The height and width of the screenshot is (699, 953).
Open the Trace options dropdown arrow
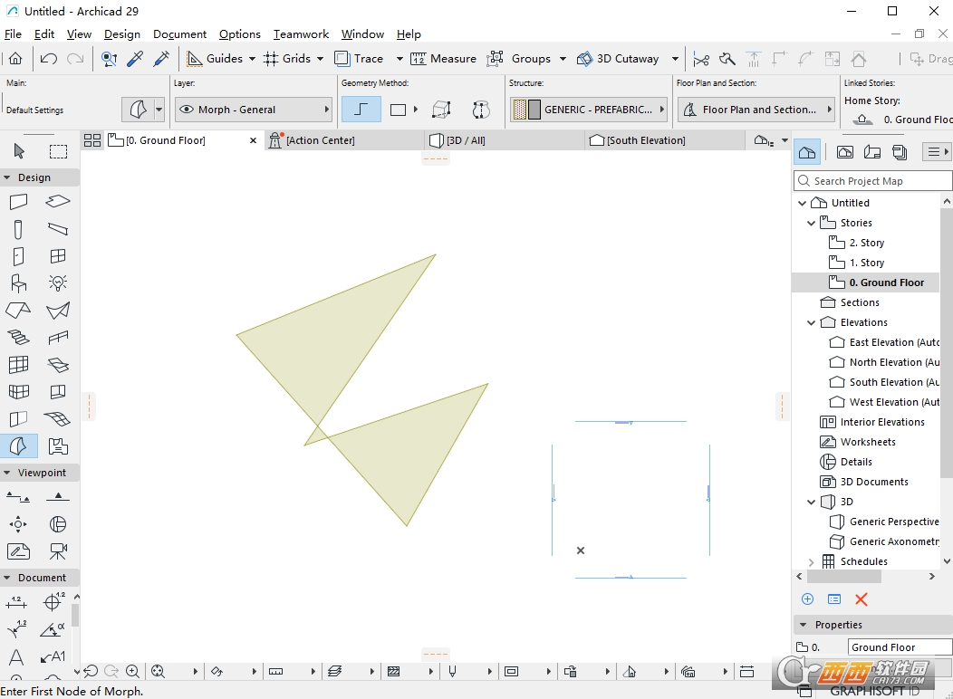tap(399, 59)
